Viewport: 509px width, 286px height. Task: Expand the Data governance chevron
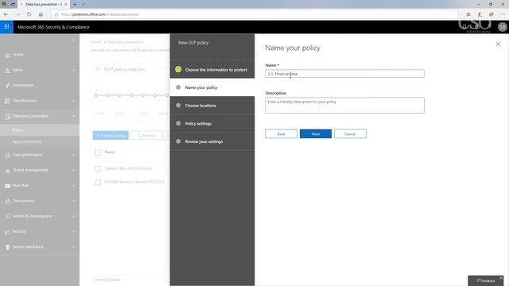pos(74,155)
